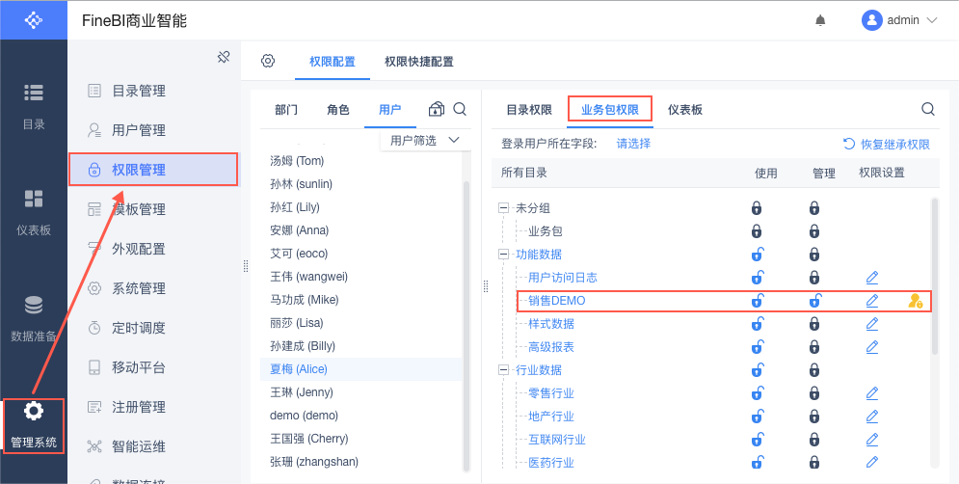The height and width of the screenshot is (484, 959).
Task: Click the search icon in user panel
Action: point(460,109)
